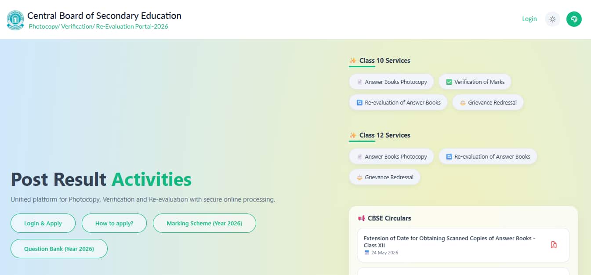This screenshot has height=275, width=591.
Task: Open Question Bank (Year 2026)
Action: coord(59,249)
